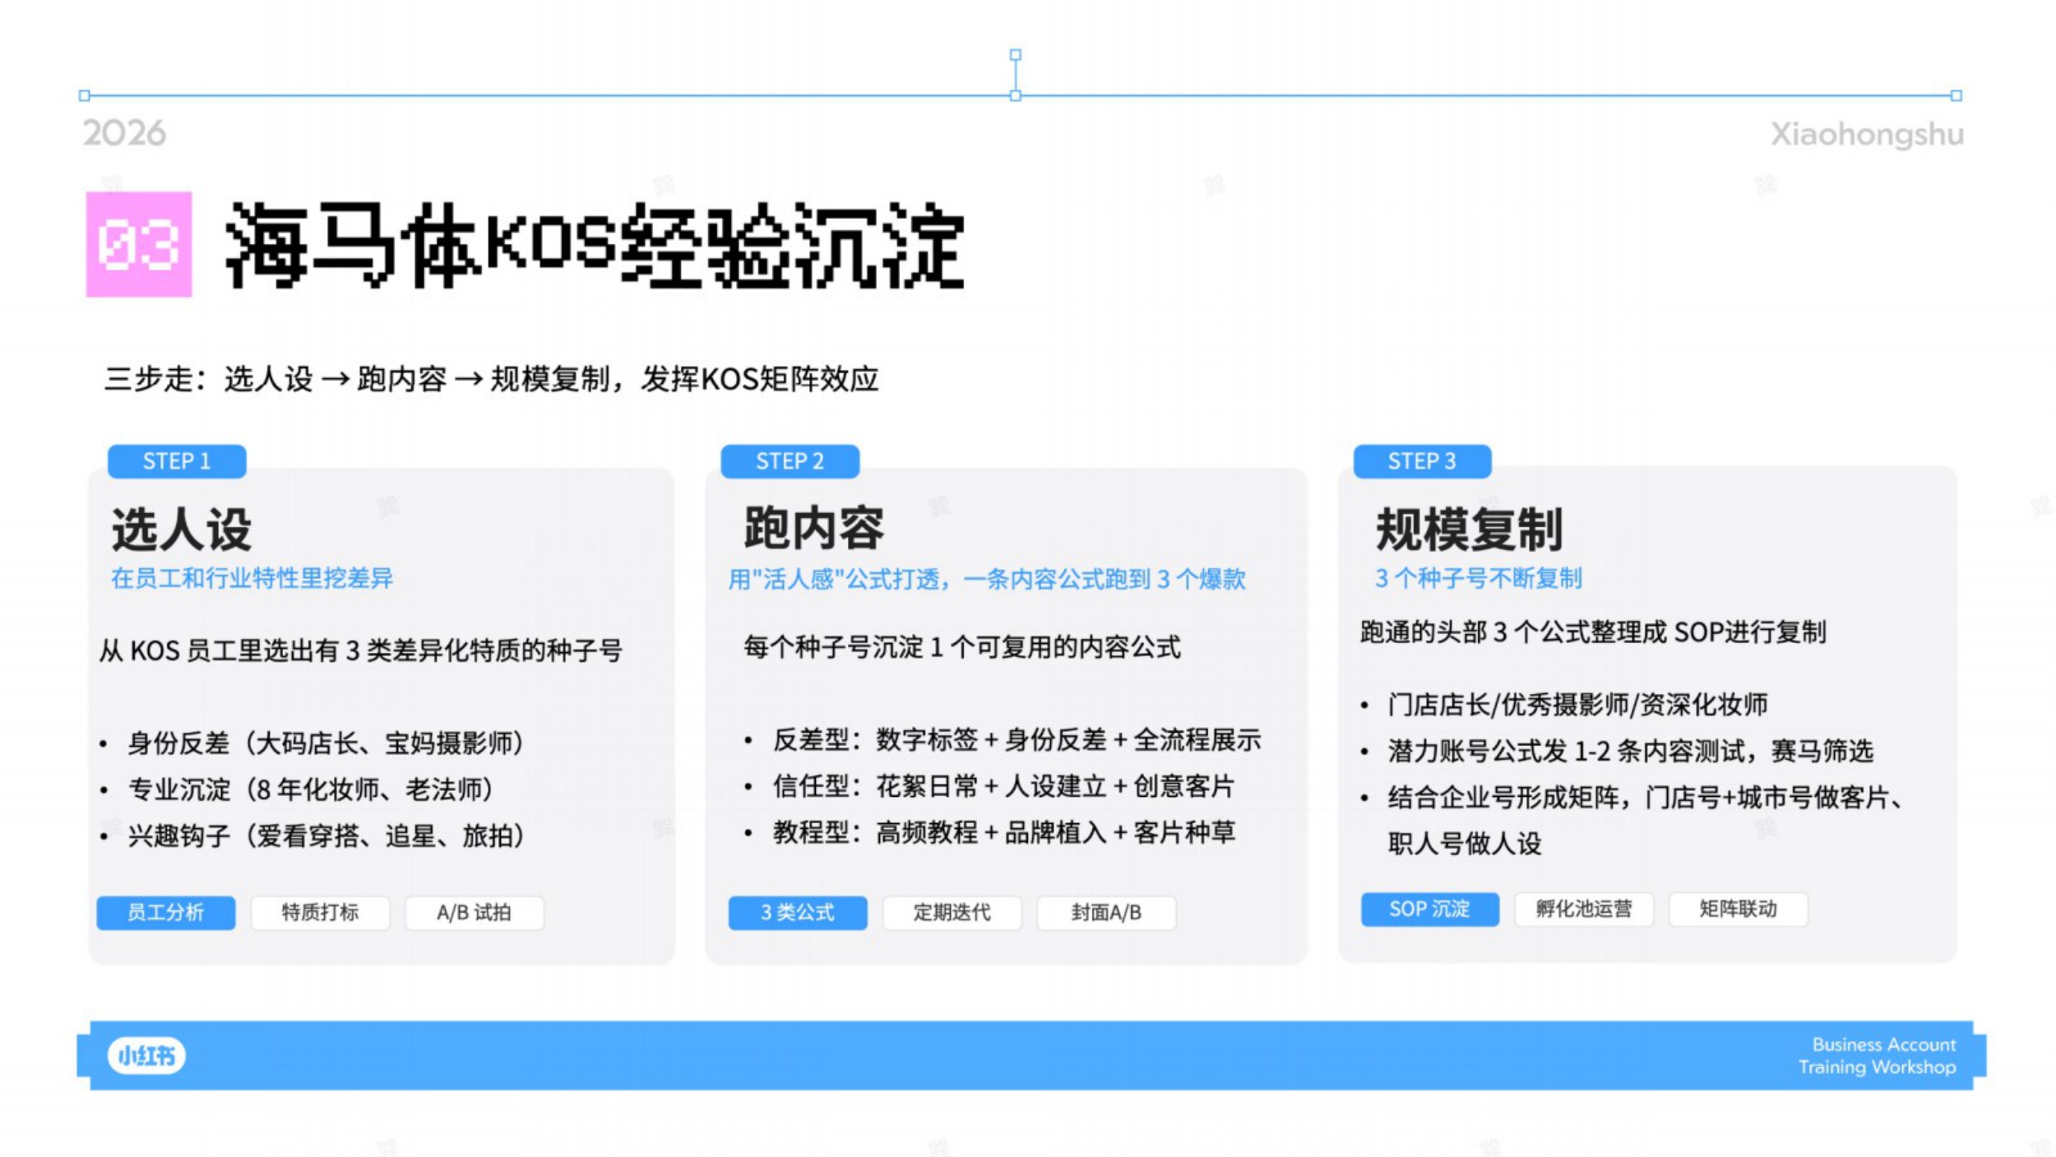Click the SOP 沉淀 blue tag

(1430, 909)
